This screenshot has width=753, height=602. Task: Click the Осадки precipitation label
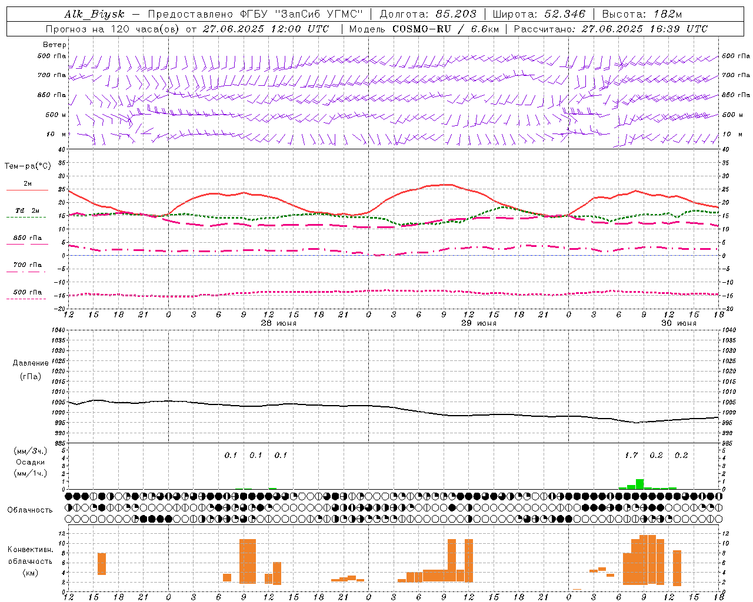pyautogui.click(x=31, y=462)
